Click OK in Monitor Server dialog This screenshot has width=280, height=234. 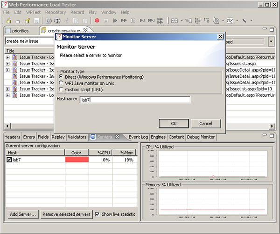[x=174, y=124]
